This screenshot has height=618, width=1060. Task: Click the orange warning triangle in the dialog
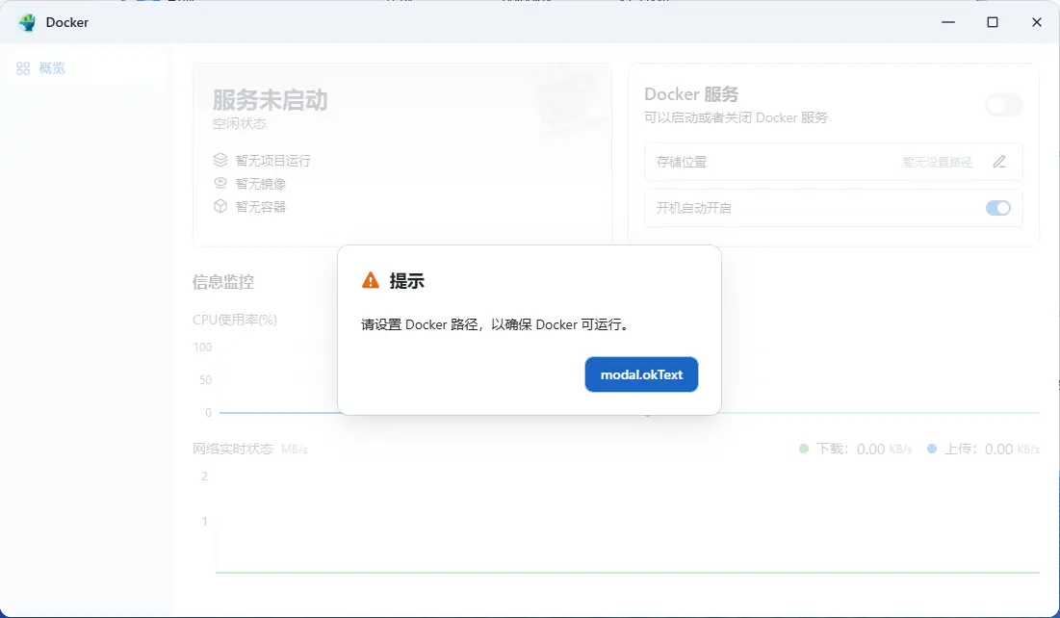[371, 280]
